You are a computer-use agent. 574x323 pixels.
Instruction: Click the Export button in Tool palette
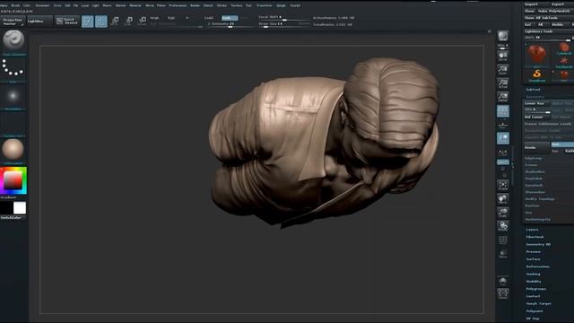click(562, 4)
